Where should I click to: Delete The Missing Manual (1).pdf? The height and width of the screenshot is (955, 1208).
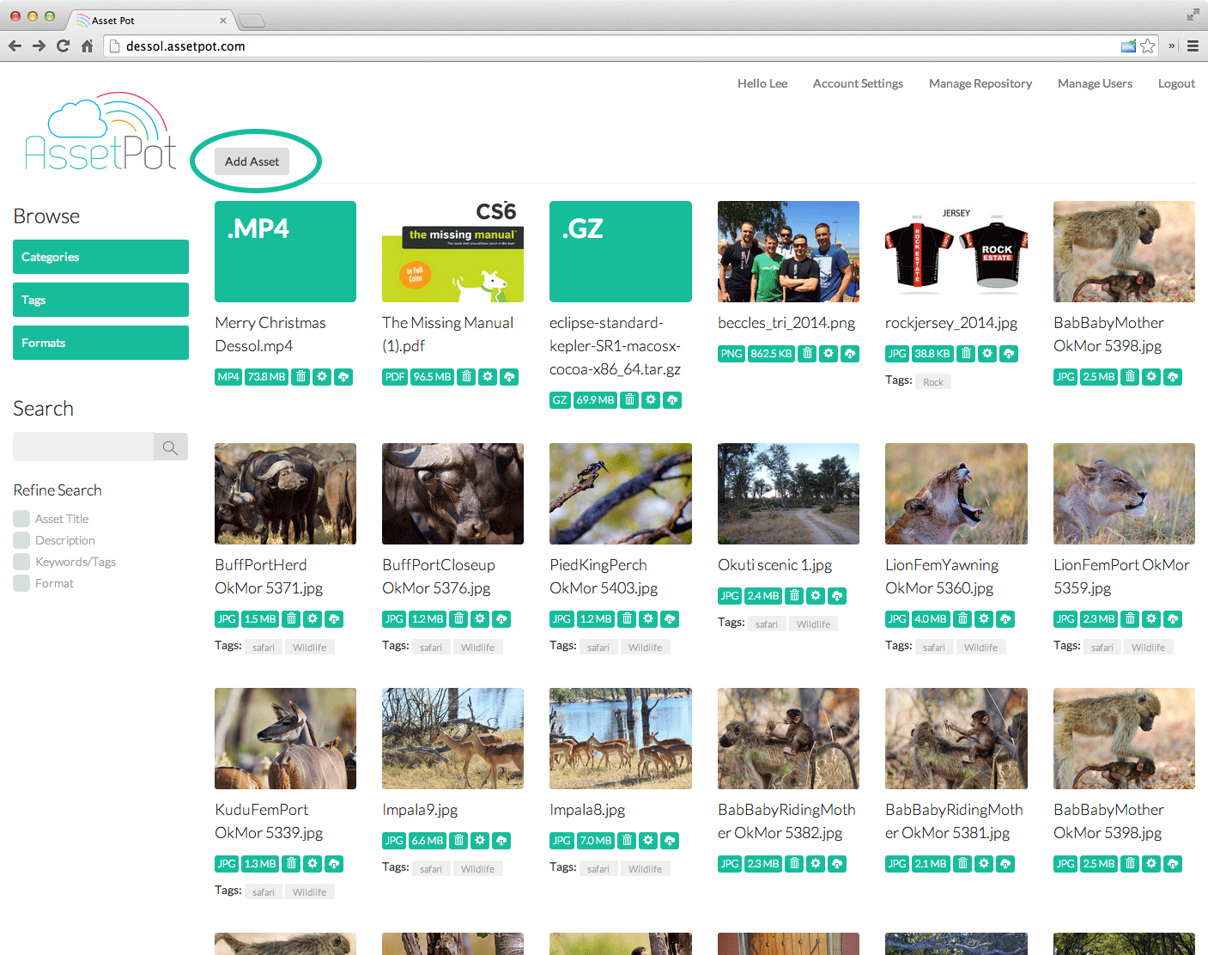coord(466,377)
